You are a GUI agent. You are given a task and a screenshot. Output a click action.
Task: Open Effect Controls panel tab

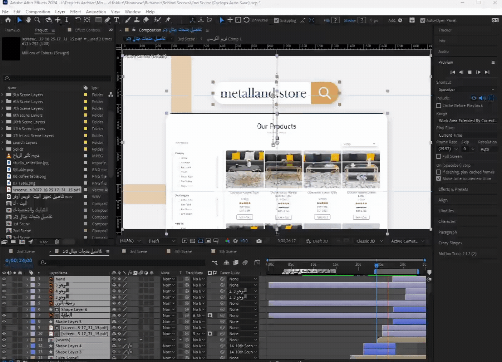pos(88,30)
